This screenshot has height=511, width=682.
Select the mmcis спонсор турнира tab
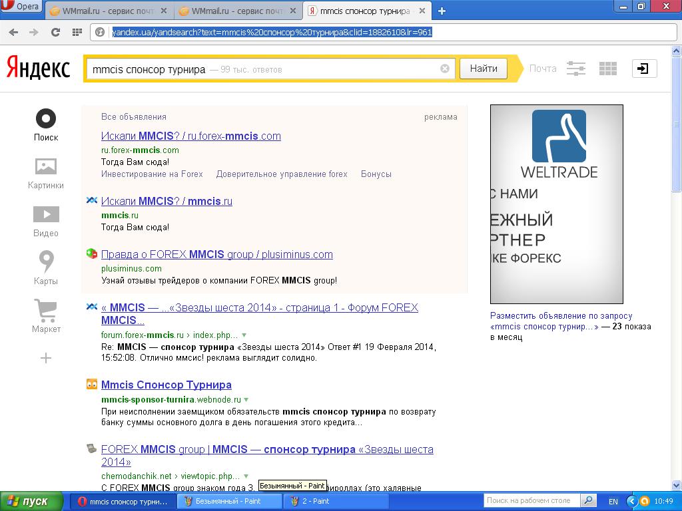[366, 11]
